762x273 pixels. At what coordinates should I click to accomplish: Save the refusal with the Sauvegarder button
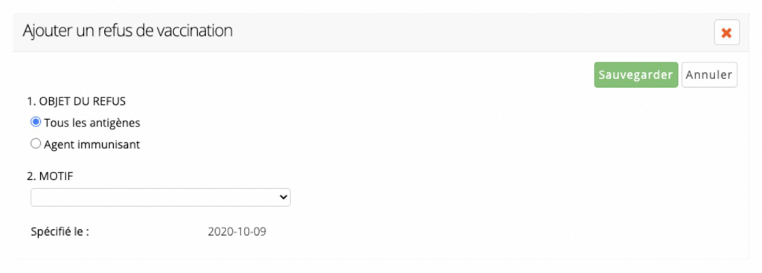(635, 75)
